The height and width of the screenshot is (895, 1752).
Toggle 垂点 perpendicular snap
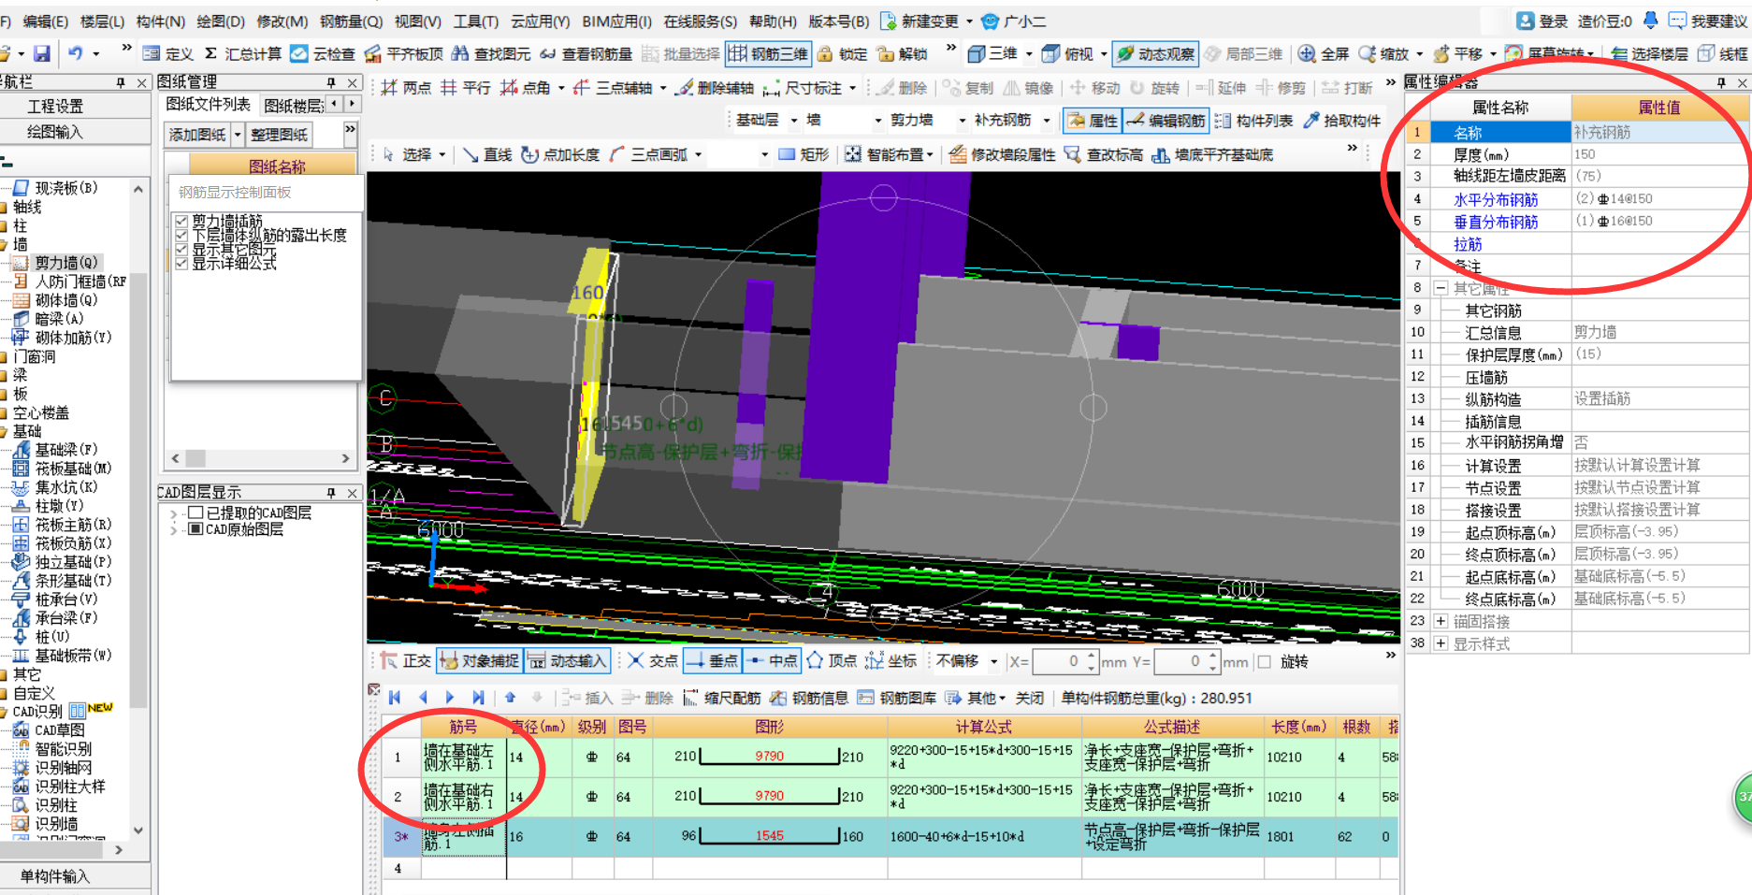click(x=713, y=661)
